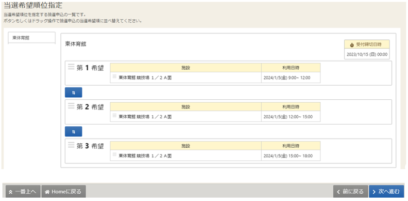Jump to top with 一番上へ button
Viewport: 408px width, 201px height.
23,192
